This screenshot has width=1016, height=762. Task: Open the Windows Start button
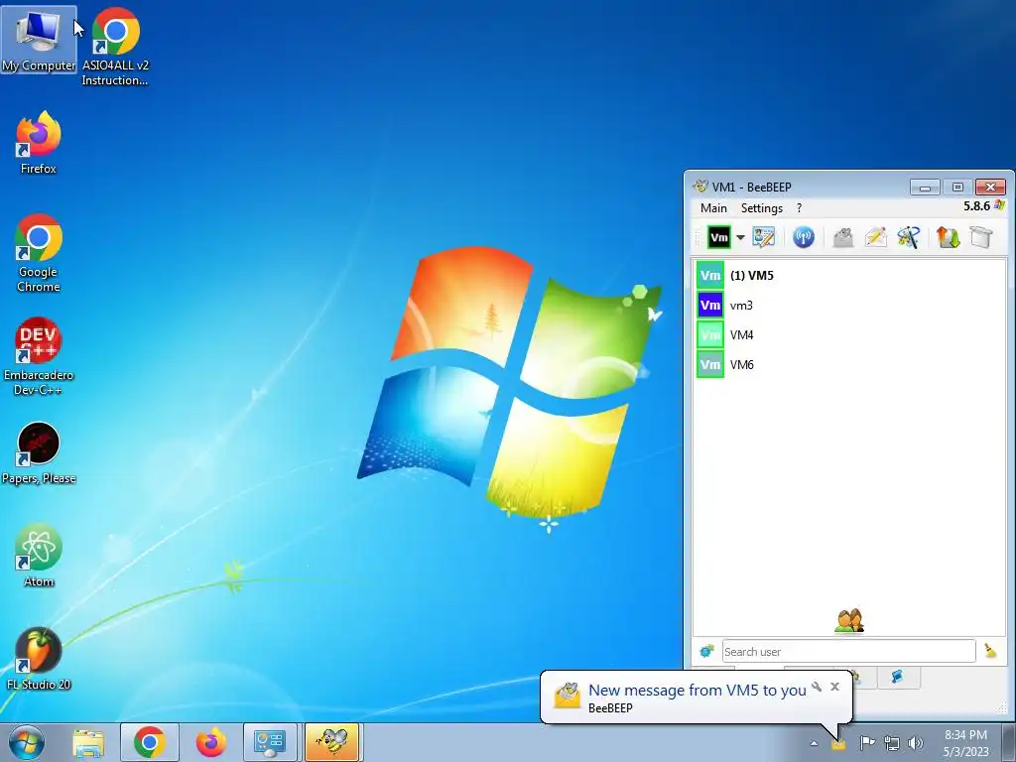[x=27, y=742]
